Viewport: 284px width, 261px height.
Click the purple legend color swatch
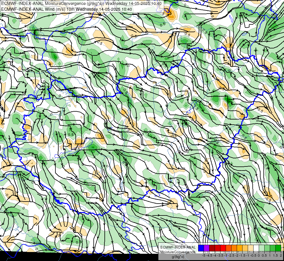coord(207,248)
